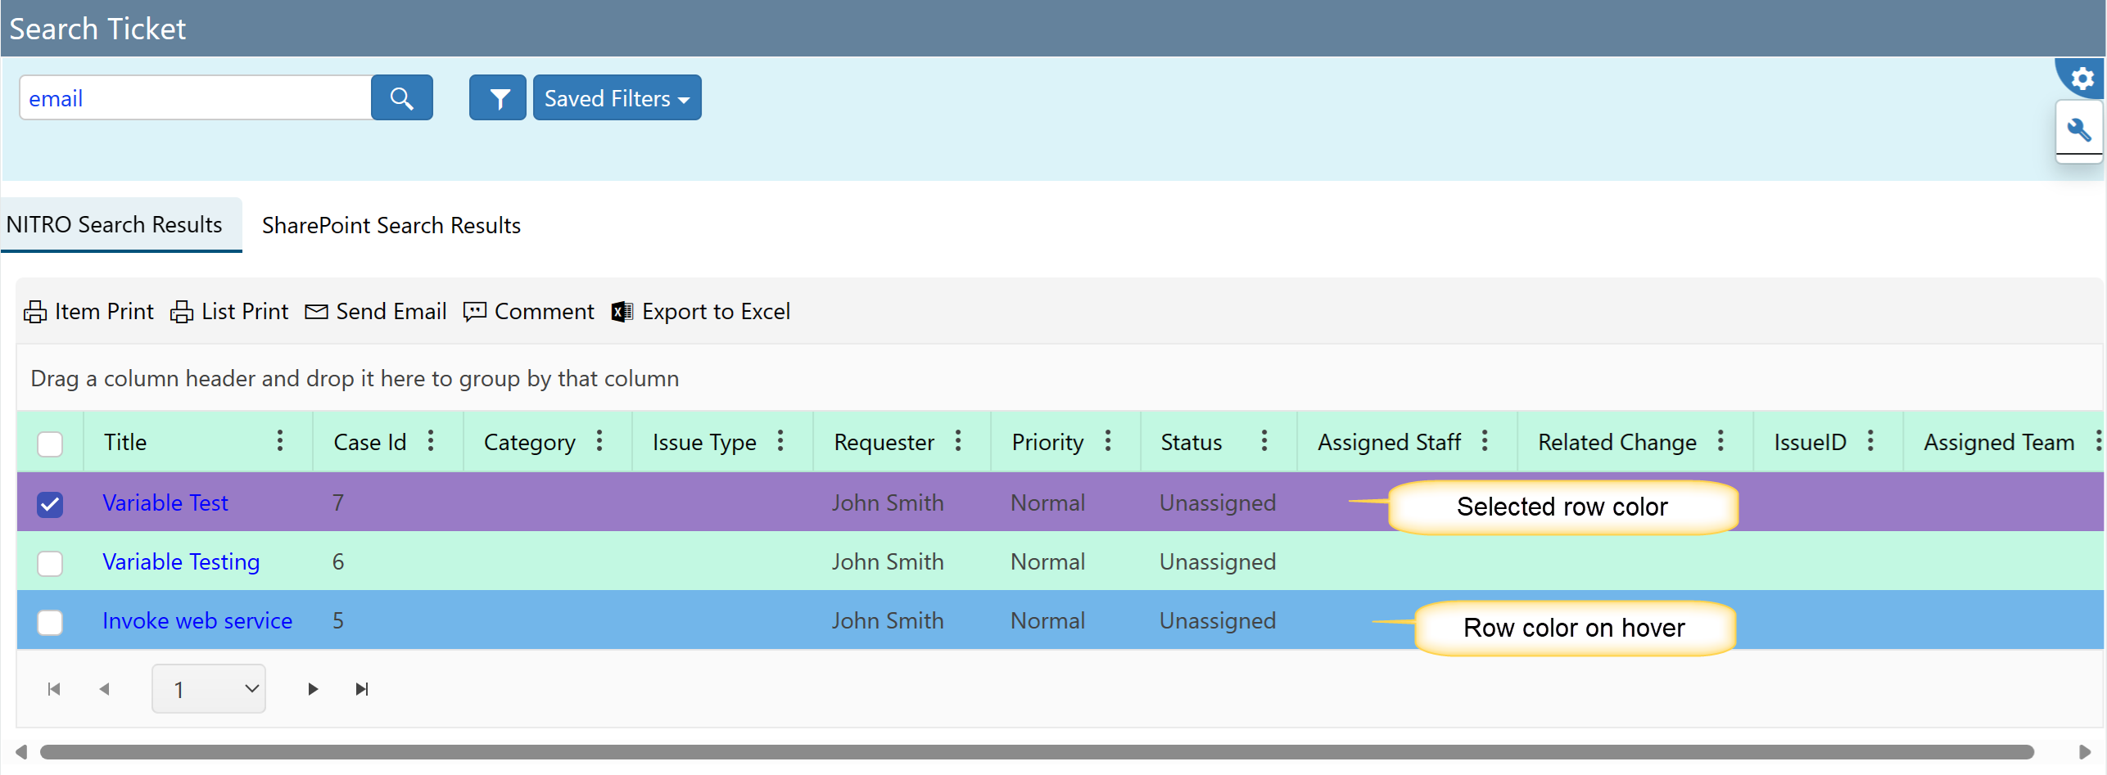Sort by the Priority column header
The width and height of the screenshot is (2107, 775).
(1048, 442)
